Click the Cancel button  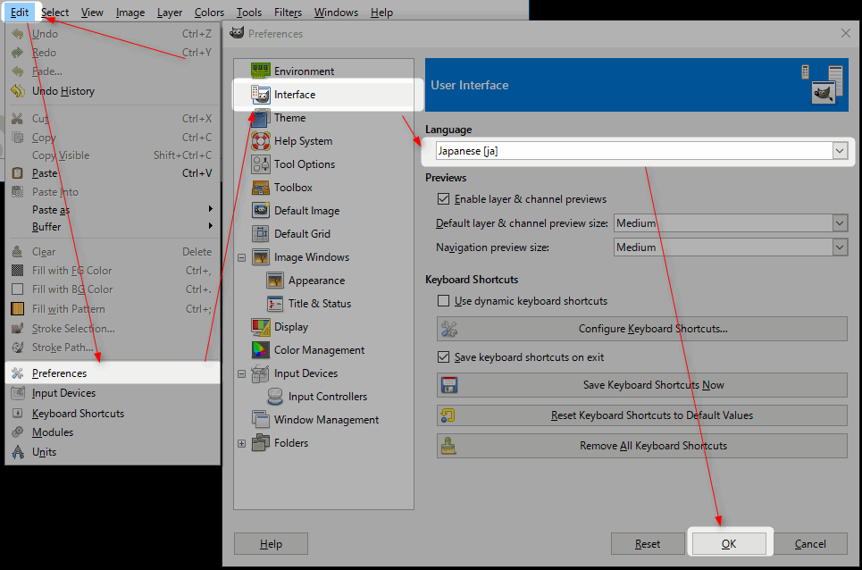click(x=810, y=543)
